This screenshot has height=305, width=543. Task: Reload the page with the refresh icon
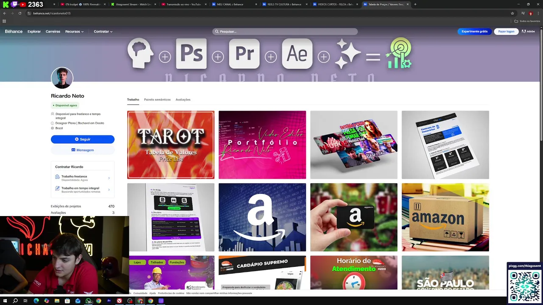(20, 13)
